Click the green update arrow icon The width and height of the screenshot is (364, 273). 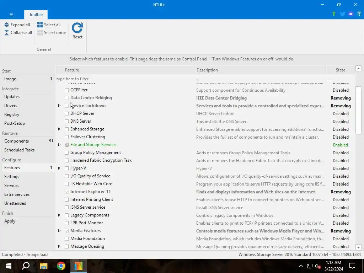click(334, 14)
